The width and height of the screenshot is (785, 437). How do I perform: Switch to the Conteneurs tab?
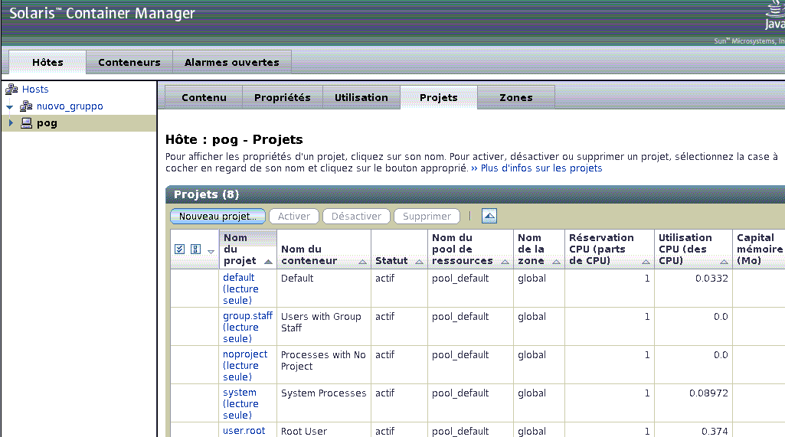[129, 62]
